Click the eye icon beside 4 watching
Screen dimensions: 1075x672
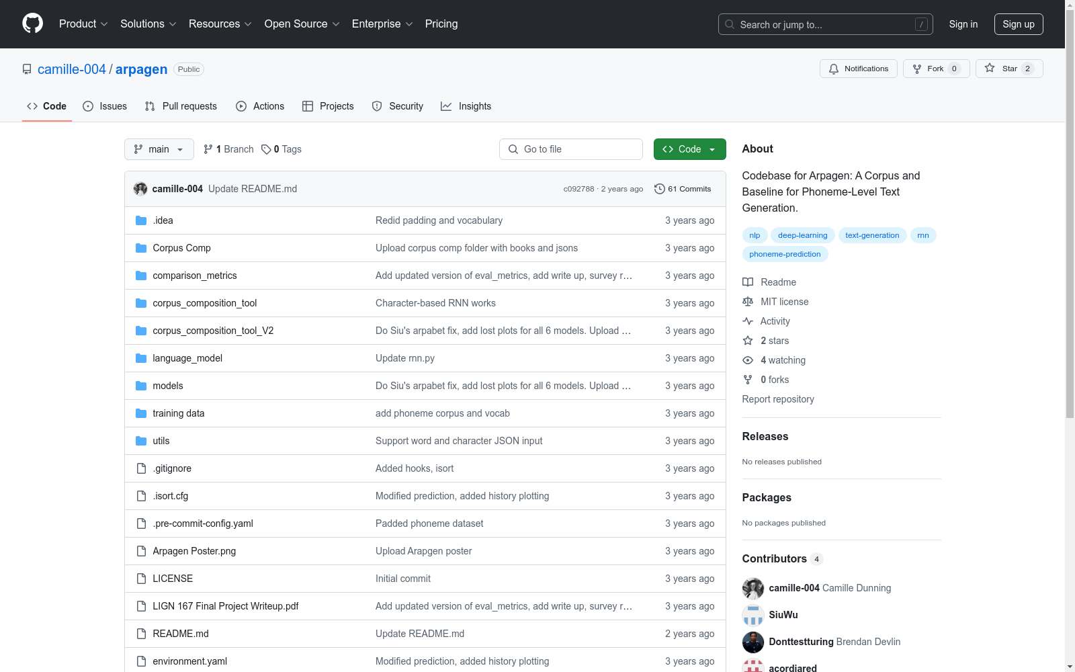coord(748,360)
